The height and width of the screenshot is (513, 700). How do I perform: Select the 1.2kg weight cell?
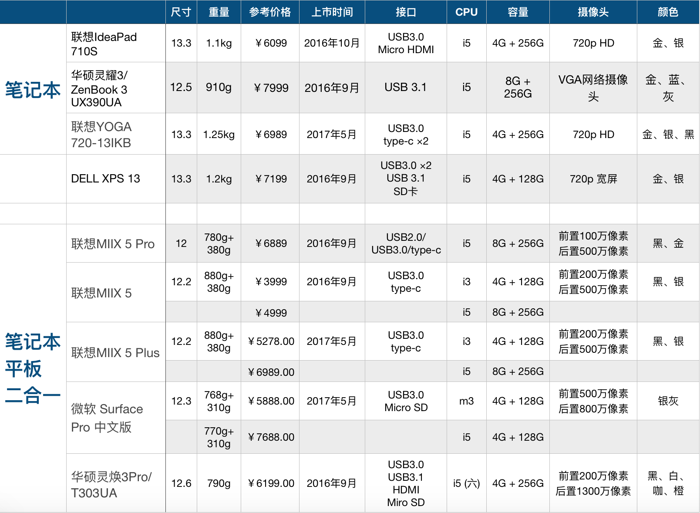(x=219, y=179)
